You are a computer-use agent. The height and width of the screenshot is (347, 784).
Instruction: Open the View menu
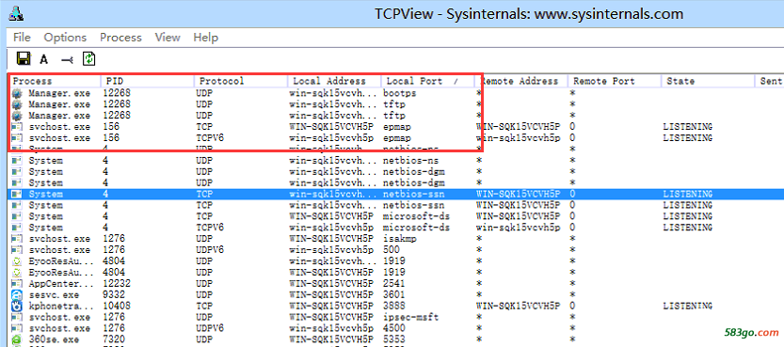coord(168,38)
